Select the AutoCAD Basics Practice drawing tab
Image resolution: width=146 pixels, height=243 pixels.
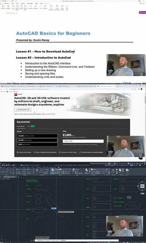[x=9, y=177]
